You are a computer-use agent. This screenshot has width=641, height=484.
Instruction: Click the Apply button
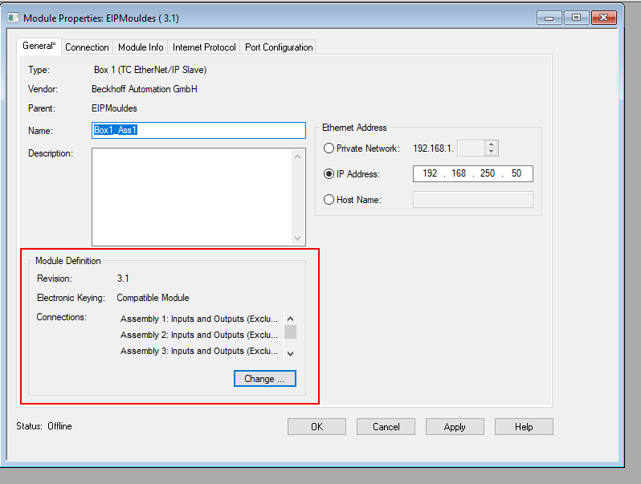pyautogui.click(x=455, y=427)
